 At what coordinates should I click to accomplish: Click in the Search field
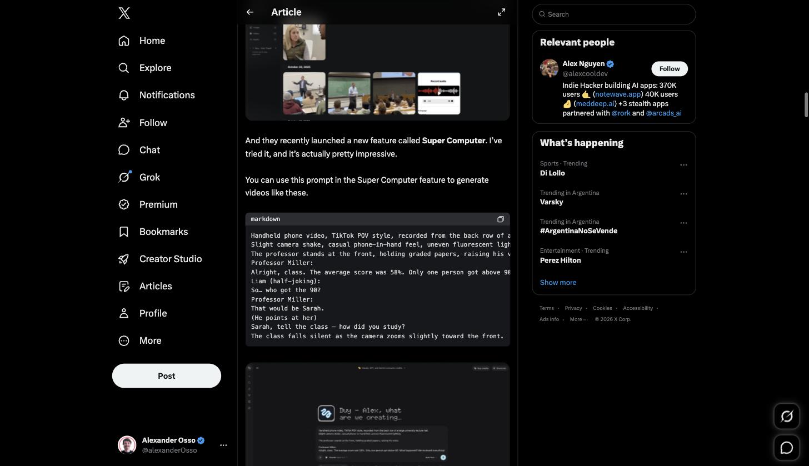coord(614,14)
